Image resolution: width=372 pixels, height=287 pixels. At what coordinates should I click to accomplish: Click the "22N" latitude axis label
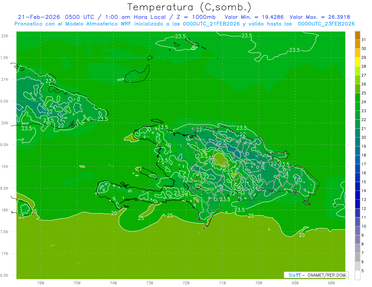coord(5,36)
